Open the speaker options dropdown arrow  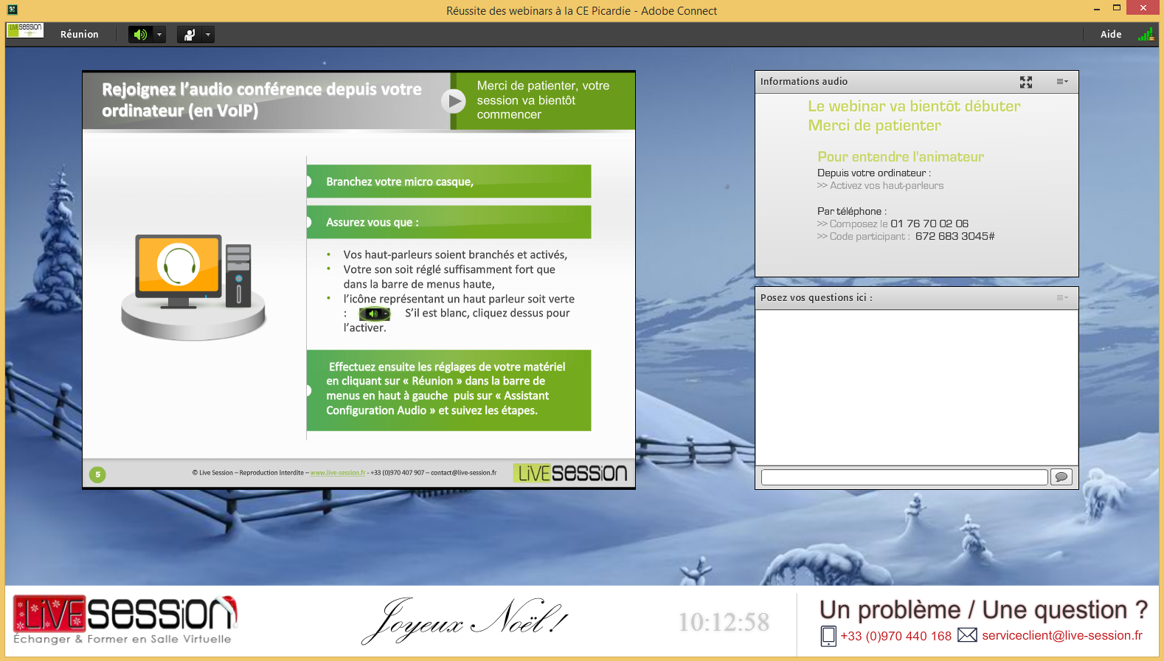(x=159, y=35)
